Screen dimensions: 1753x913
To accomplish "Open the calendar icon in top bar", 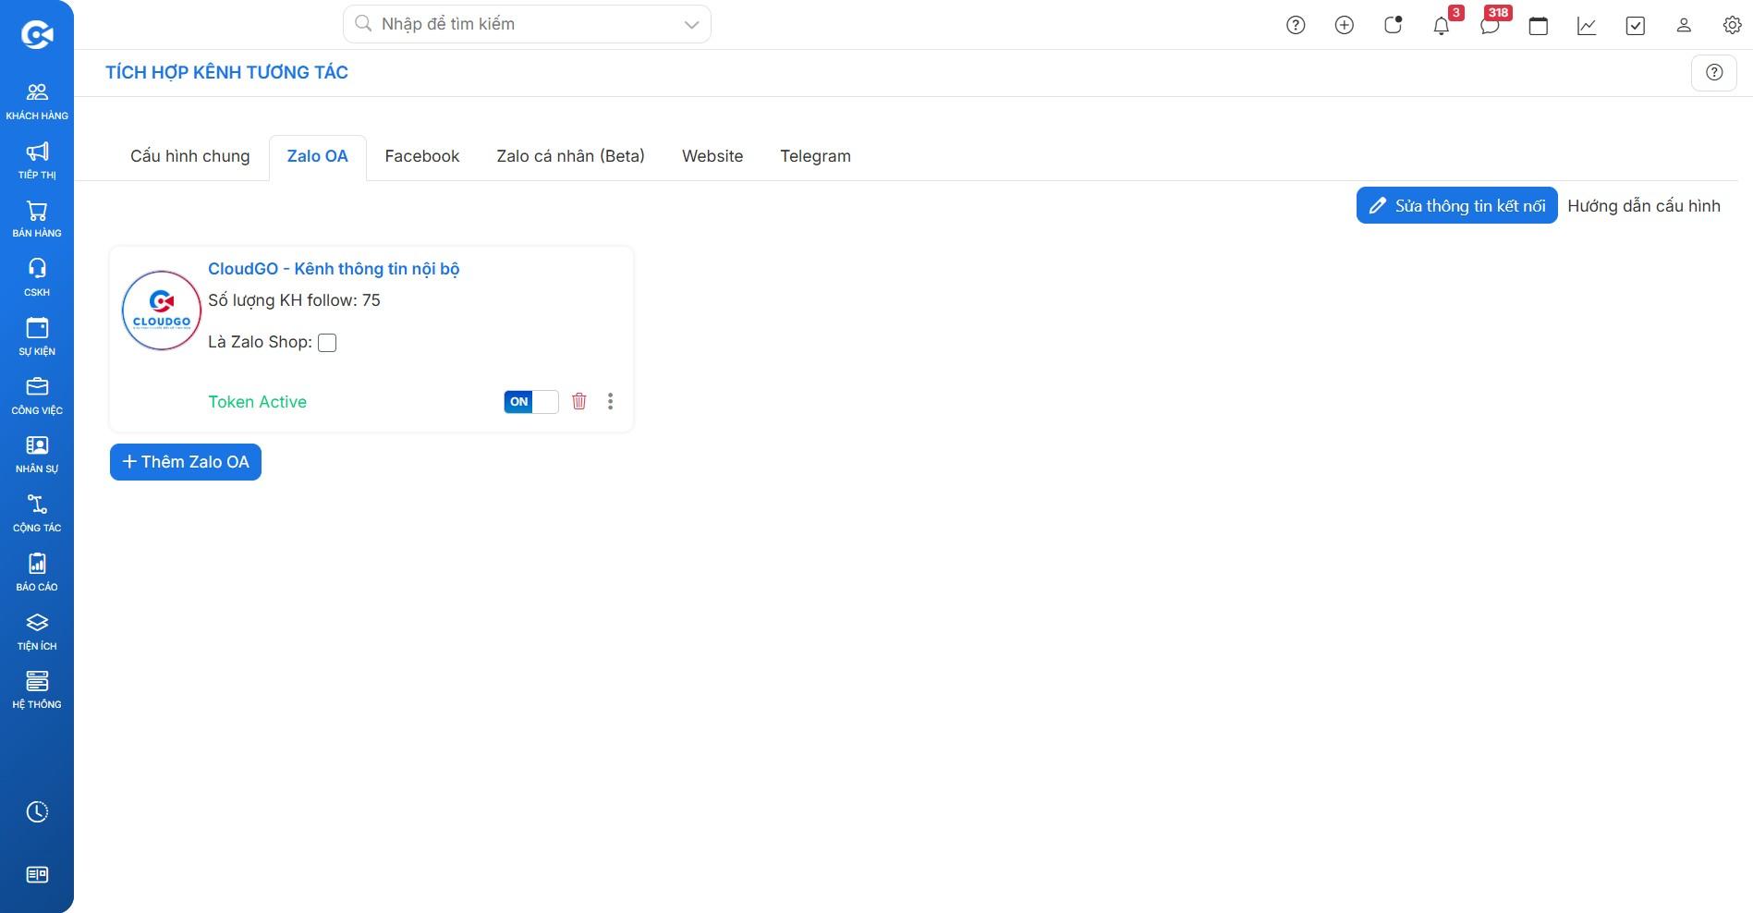I will [x=1539, y=26].
